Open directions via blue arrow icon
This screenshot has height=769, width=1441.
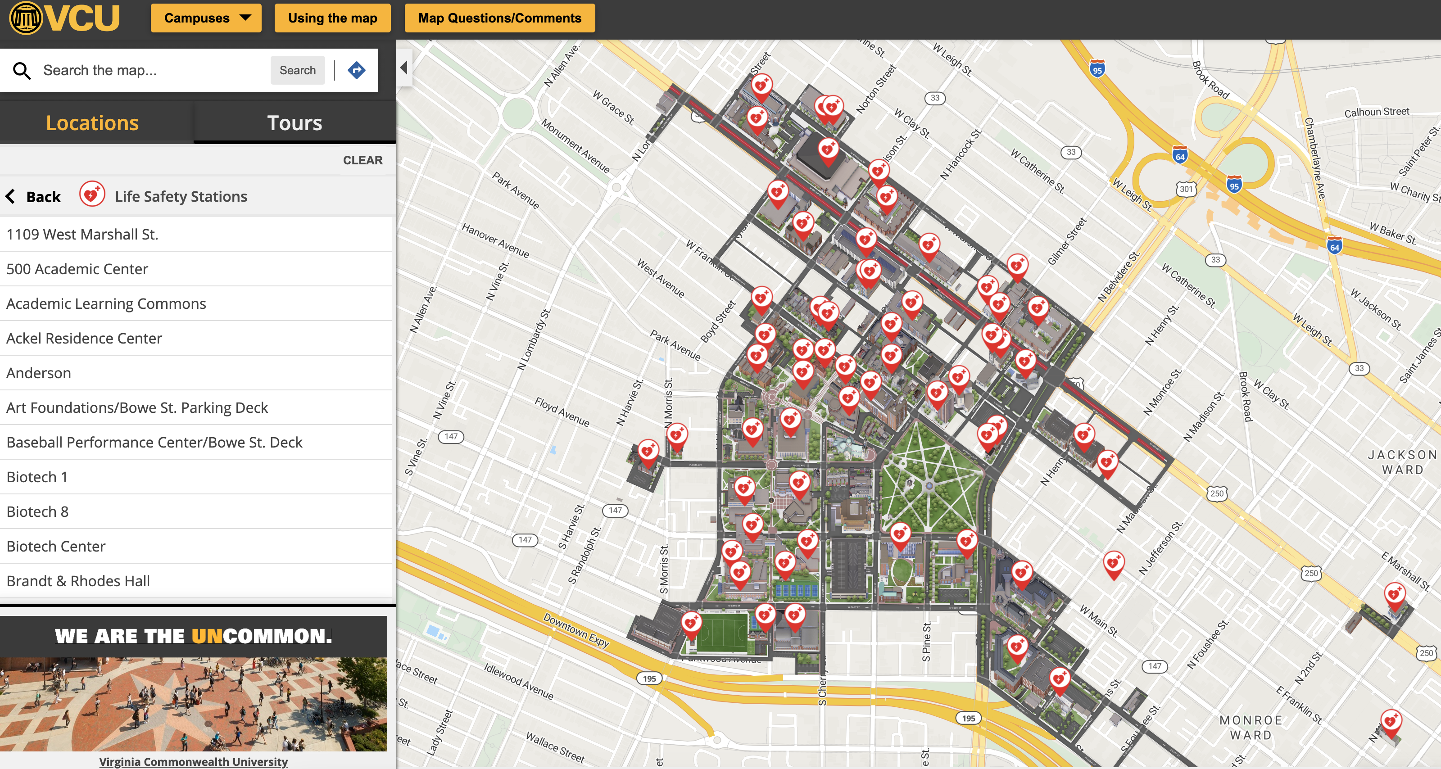tap(356, 71)
